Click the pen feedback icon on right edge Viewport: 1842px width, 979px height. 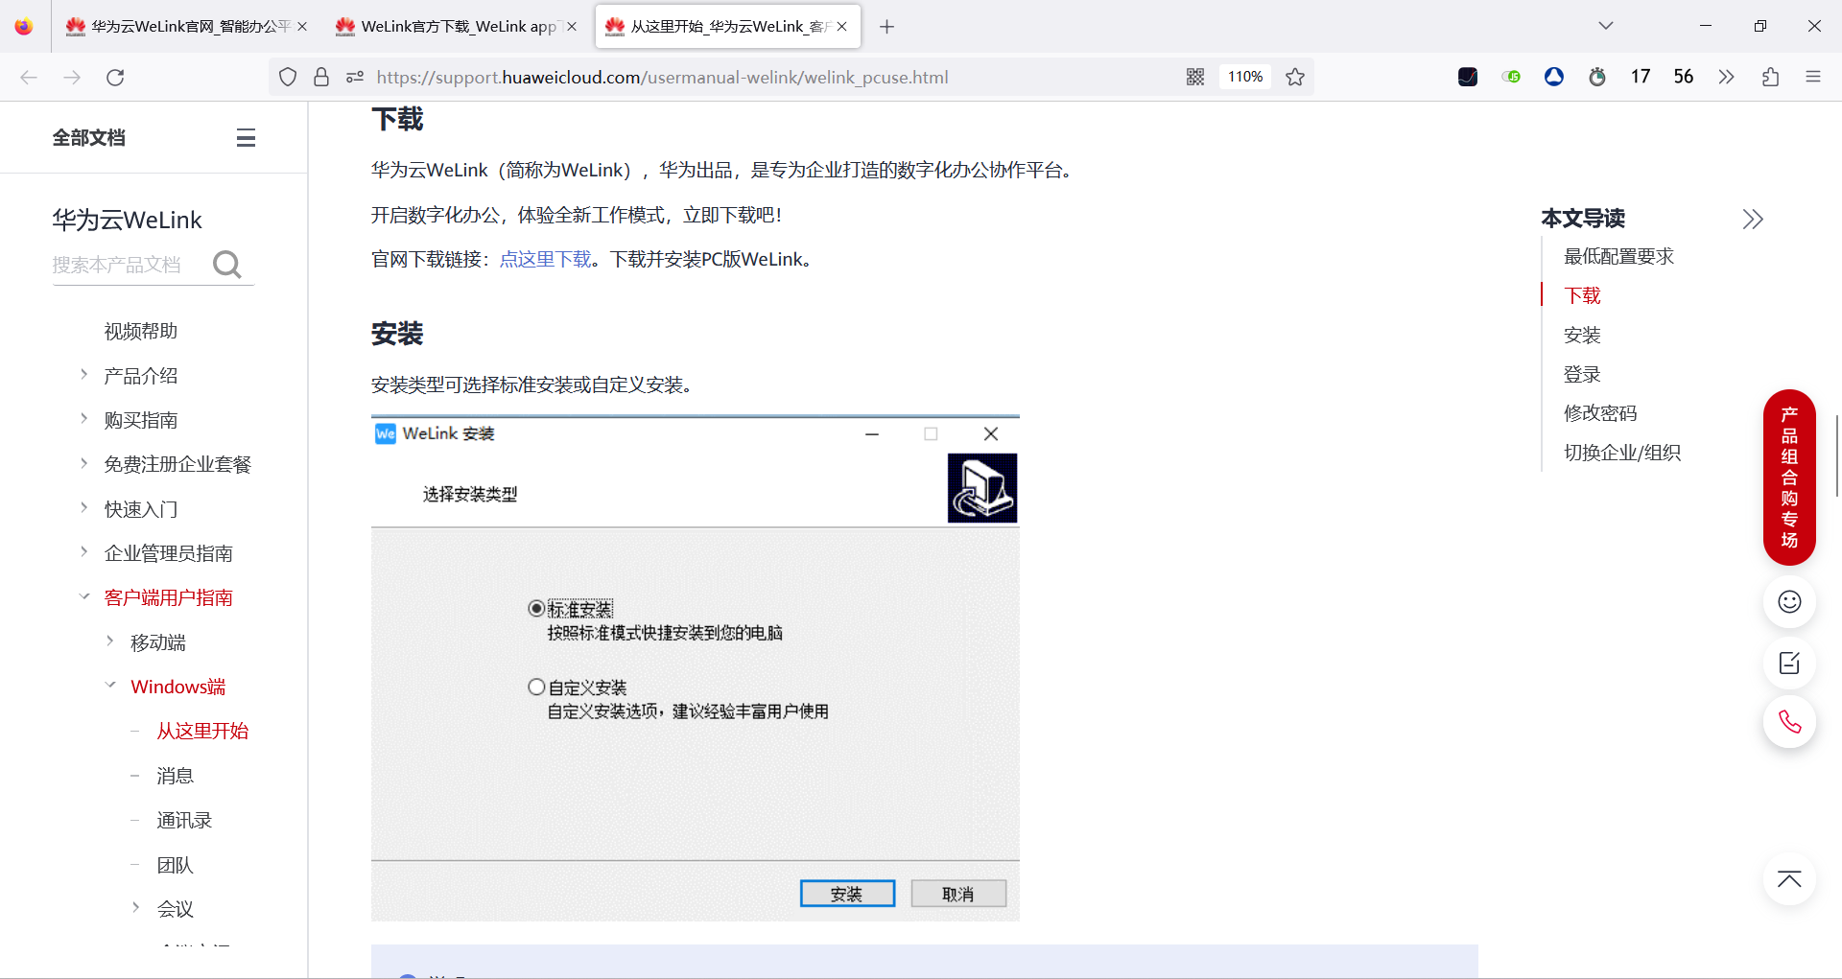(x=1788, y=663)
